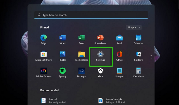Open the recommended tearsofsteel_4k file
Viewport: 179px width, 105px height.
[x=111, y=101]
